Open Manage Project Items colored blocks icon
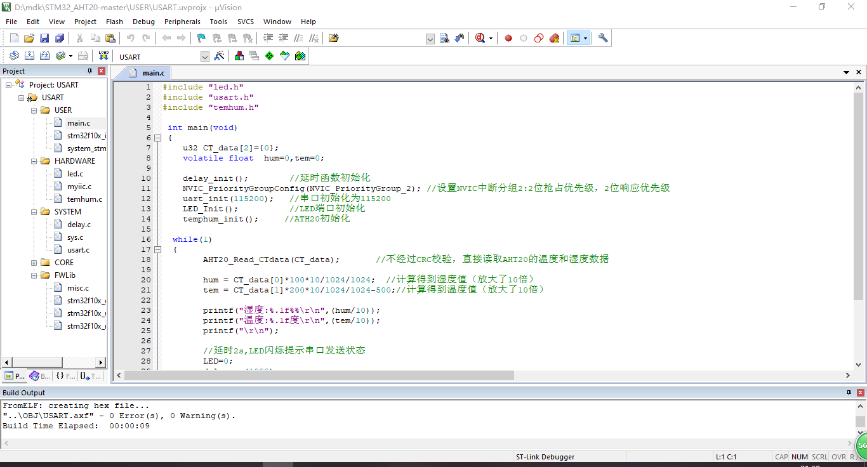The width and height of the screenshot is (867, 467). [x=239, y=56]
